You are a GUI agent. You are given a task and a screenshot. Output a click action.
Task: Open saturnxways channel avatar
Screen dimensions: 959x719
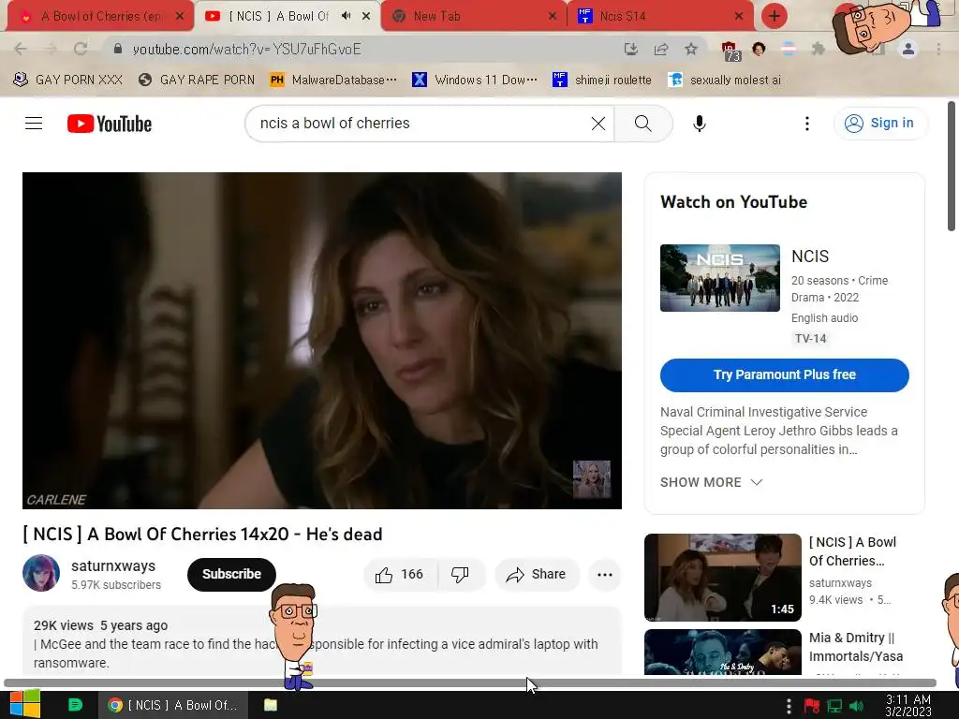pyautogui.click(x=41, y=573)
